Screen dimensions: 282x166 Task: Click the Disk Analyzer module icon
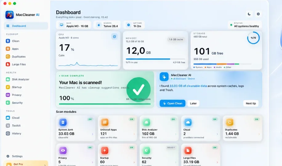point(146,122)
